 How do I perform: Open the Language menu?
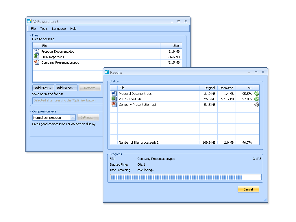coord(59,29)
